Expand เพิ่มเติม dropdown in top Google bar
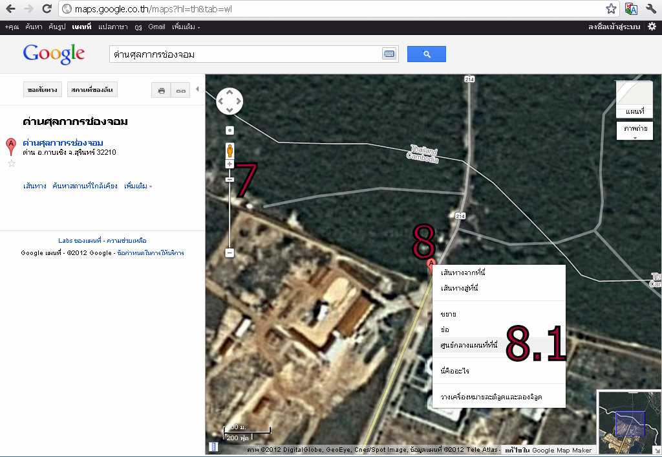The width and height of the screenshot is (662, 457). 186,27
